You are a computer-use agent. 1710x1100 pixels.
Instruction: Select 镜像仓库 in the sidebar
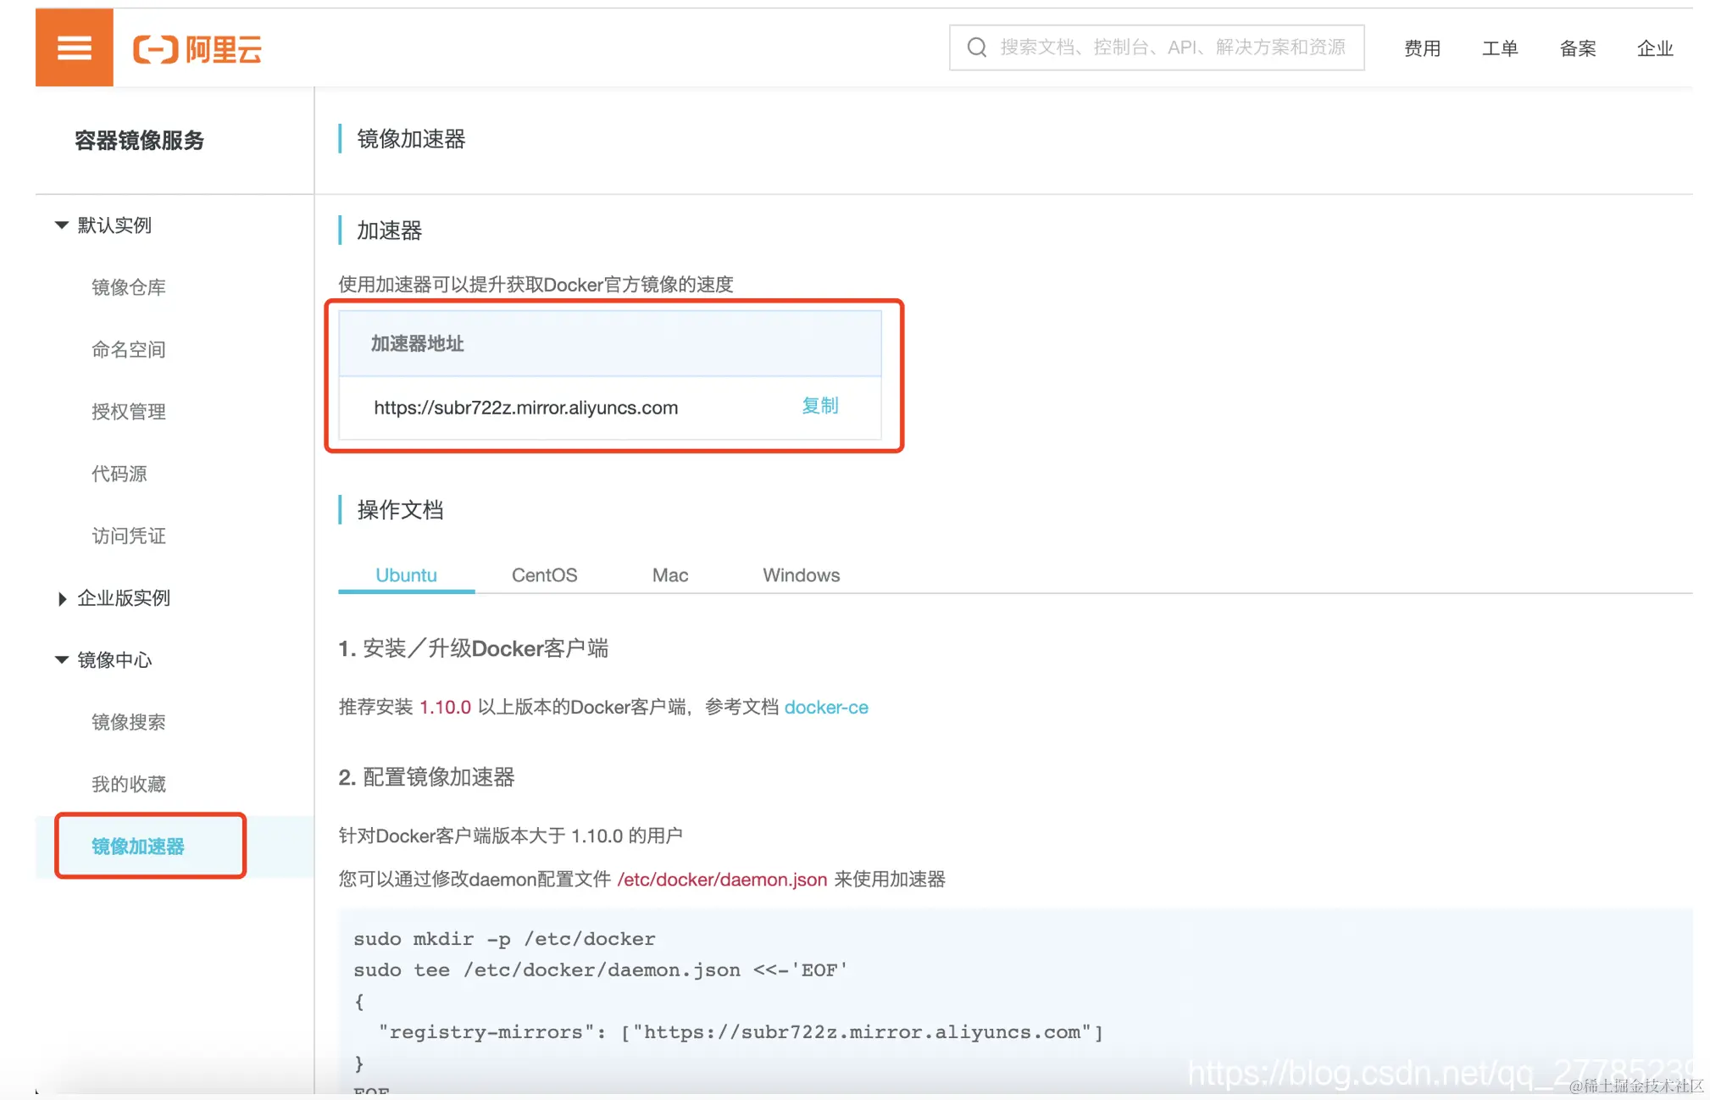click(128, 286)
